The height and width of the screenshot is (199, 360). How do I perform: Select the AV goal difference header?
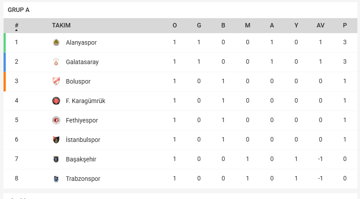pyautogui.click(x=321, y=26)
